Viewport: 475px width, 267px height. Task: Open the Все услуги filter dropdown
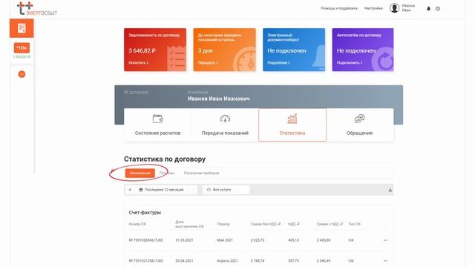click(226, 190)
